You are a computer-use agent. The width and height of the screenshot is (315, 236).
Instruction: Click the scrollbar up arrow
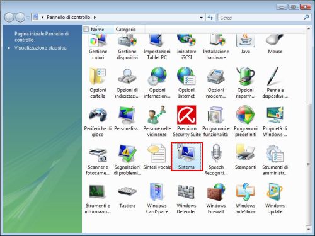(x=308, y=28)
